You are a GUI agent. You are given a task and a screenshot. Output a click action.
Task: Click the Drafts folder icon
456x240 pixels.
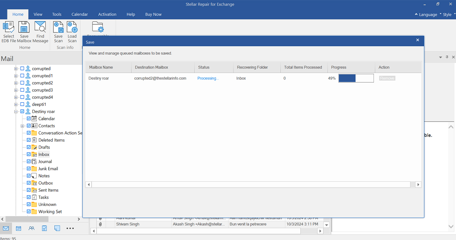click(34, 147)
